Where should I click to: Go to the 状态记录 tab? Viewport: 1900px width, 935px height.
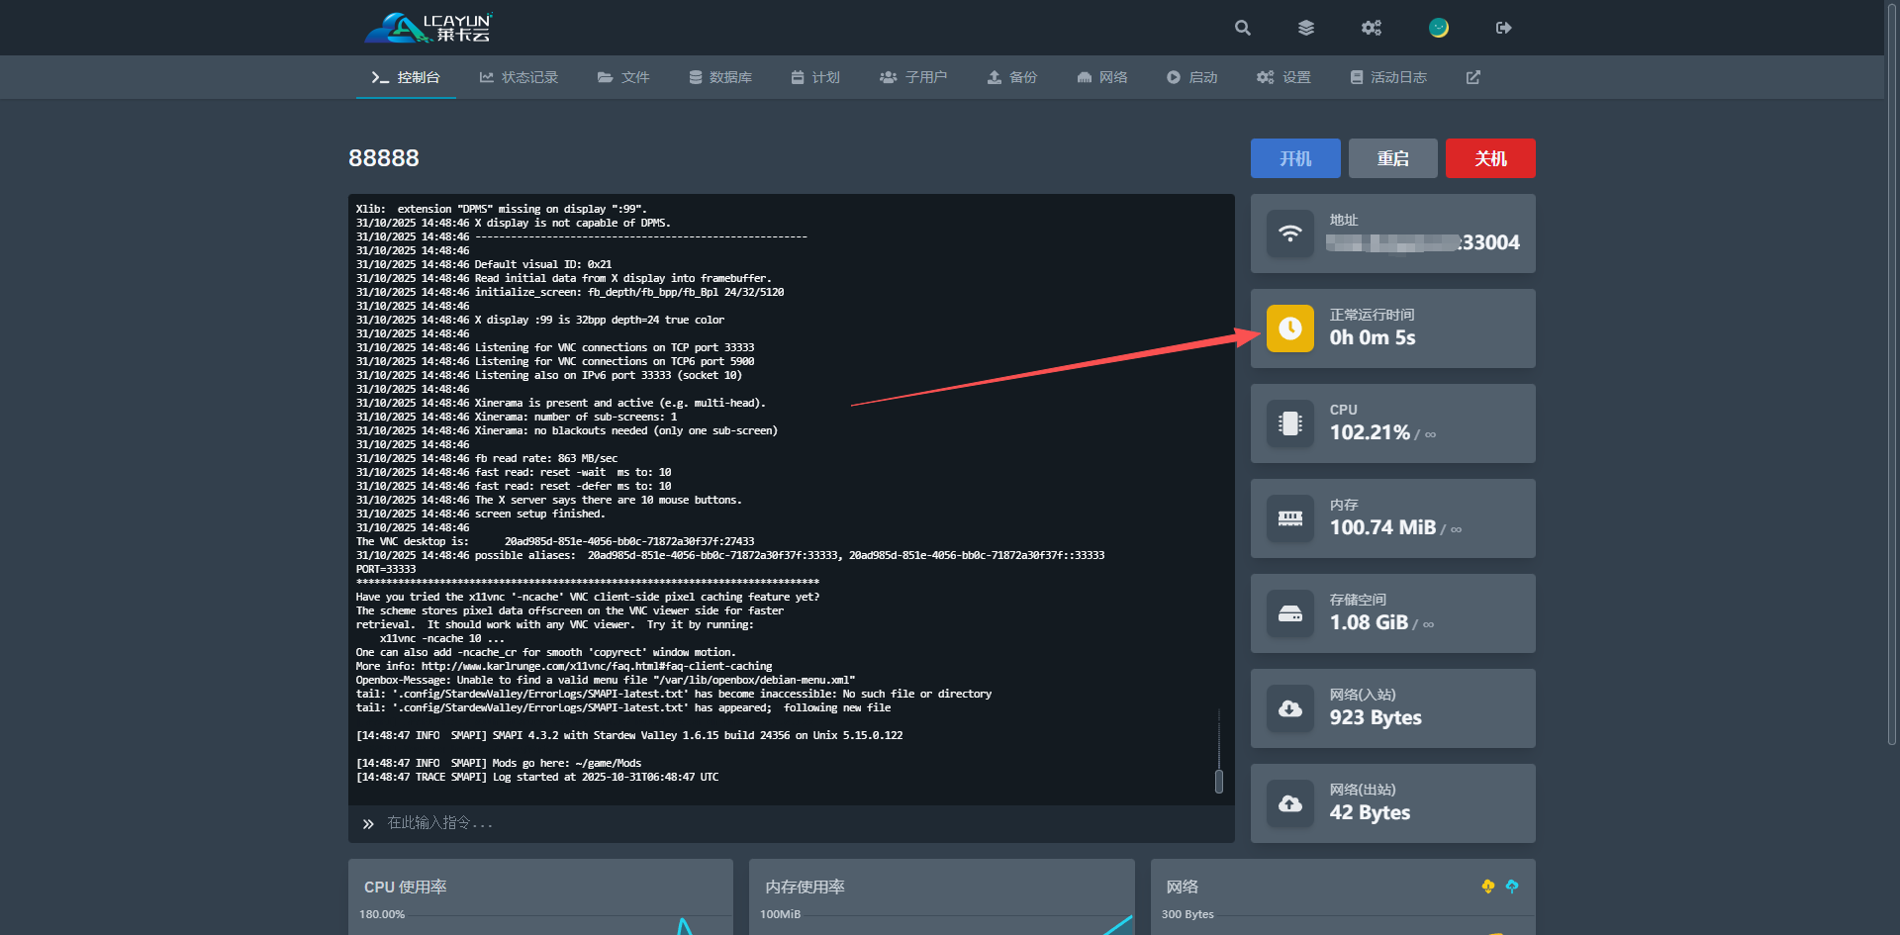click(x=519, y=77)
